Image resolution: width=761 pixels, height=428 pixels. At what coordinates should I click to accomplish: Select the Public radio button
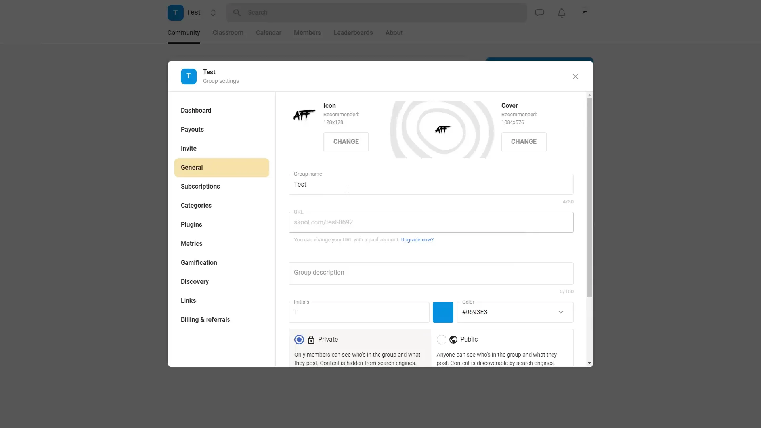coord(442,340)
